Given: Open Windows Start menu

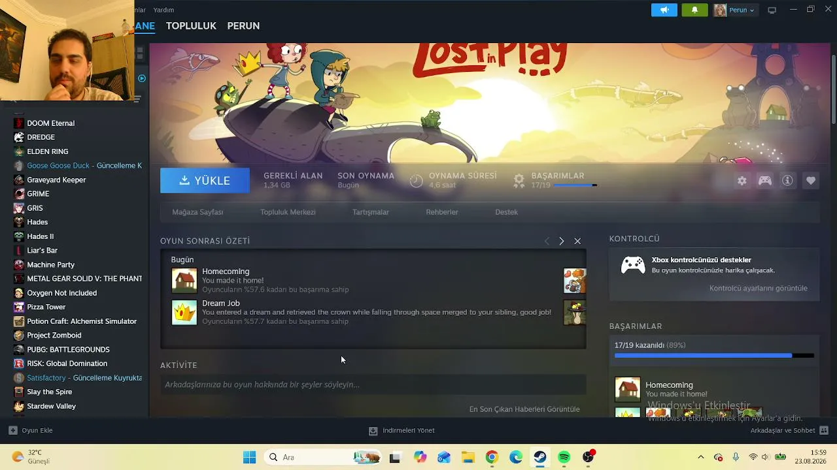Looking at the screenshot, I should [x=249, y=457].
